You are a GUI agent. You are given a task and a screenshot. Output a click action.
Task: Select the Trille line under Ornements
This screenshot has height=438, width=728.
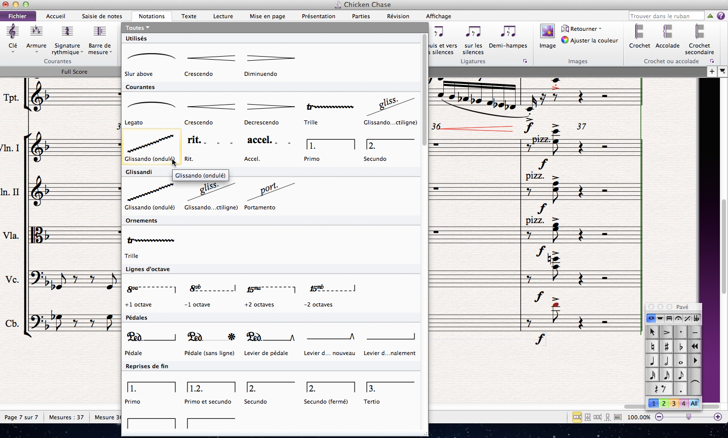coord(151,241)
